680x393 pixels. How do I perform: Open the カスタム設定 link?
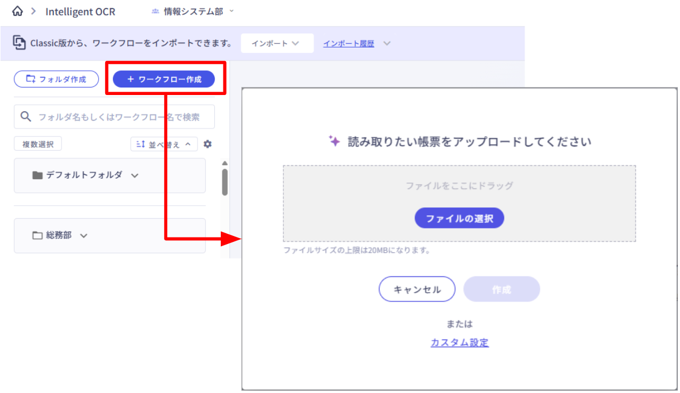[459, 342]
